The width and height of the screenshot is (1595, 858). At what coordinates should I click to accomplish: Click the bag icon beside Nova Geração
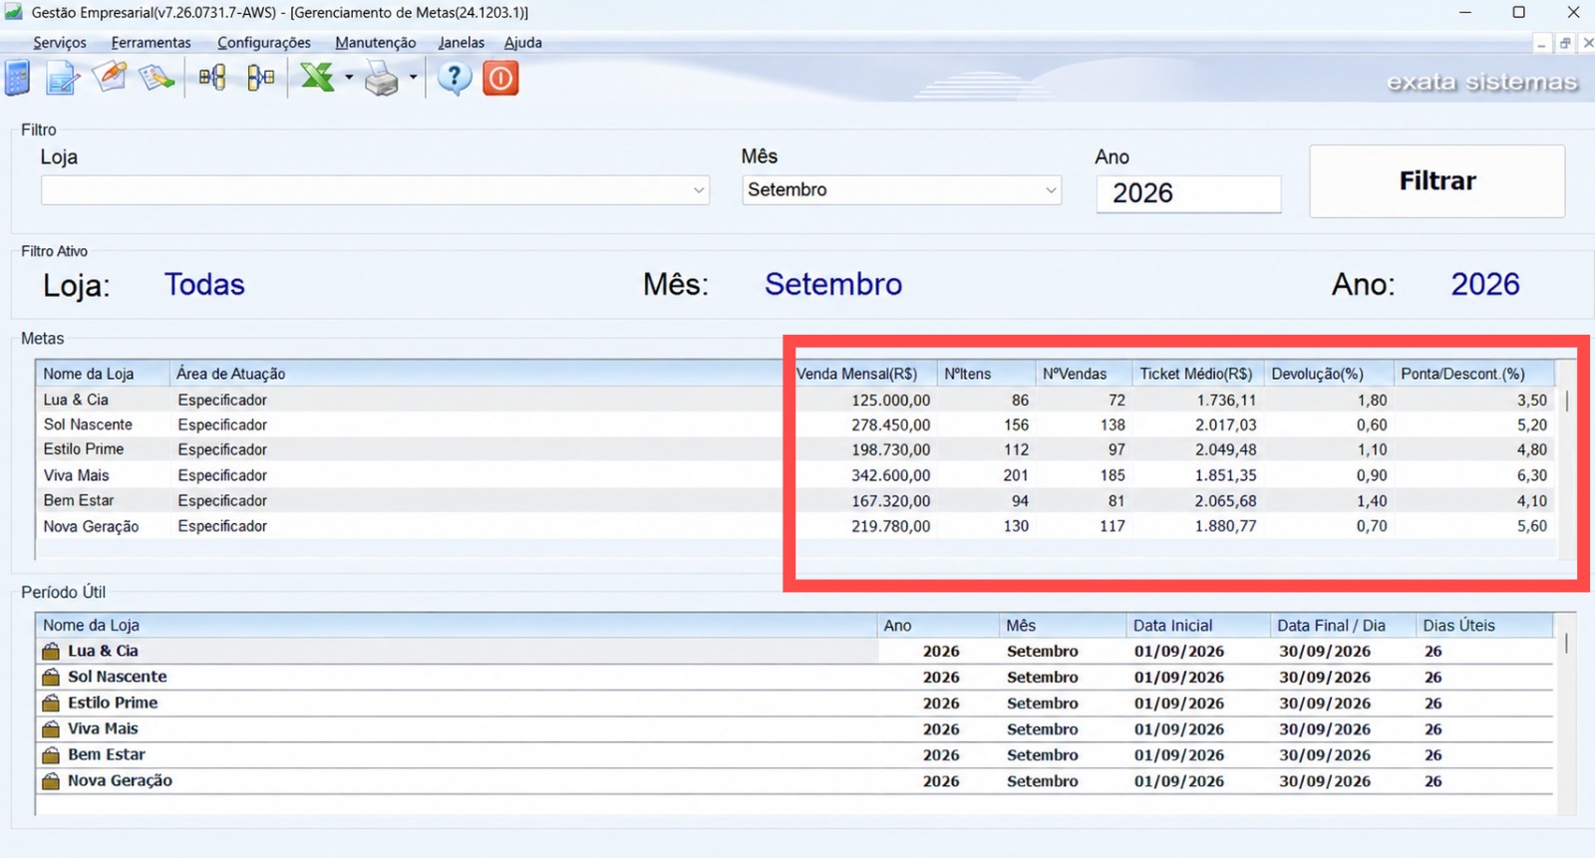pos(51,780)
